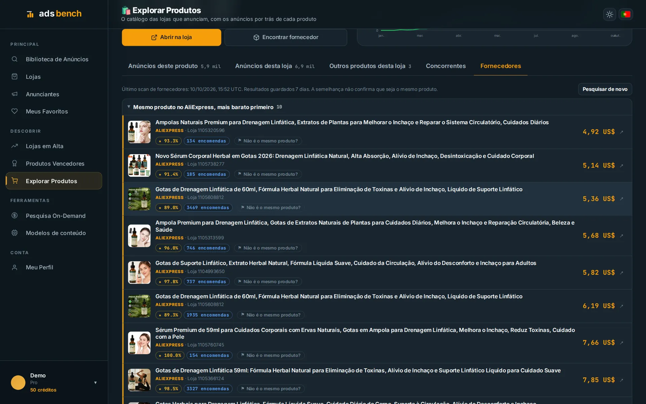Flag Loja 1105760745 item as not same product
This screenshot has width=646, height=404.
coord(271,355)
